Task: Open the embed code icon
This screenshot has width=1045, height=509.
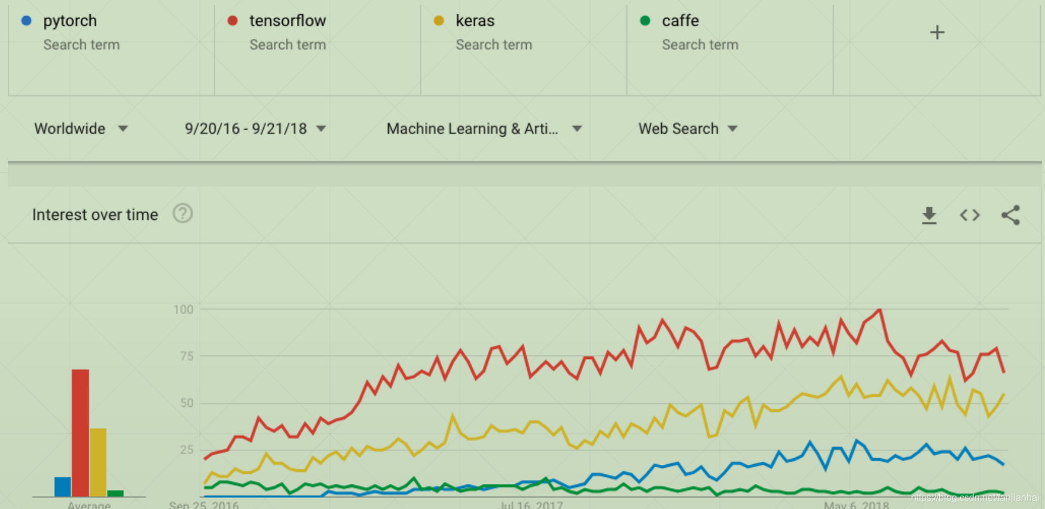Action: [x=970, y=215]
